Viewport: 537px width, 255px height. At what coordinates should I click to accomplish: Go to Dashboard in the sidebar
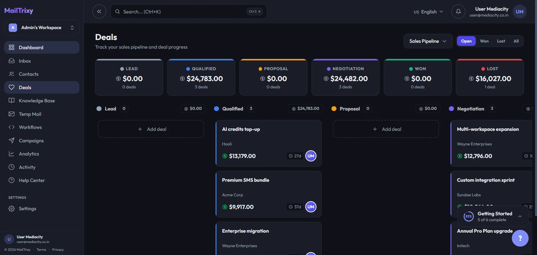pyautogui.click(x=42, y=48)
